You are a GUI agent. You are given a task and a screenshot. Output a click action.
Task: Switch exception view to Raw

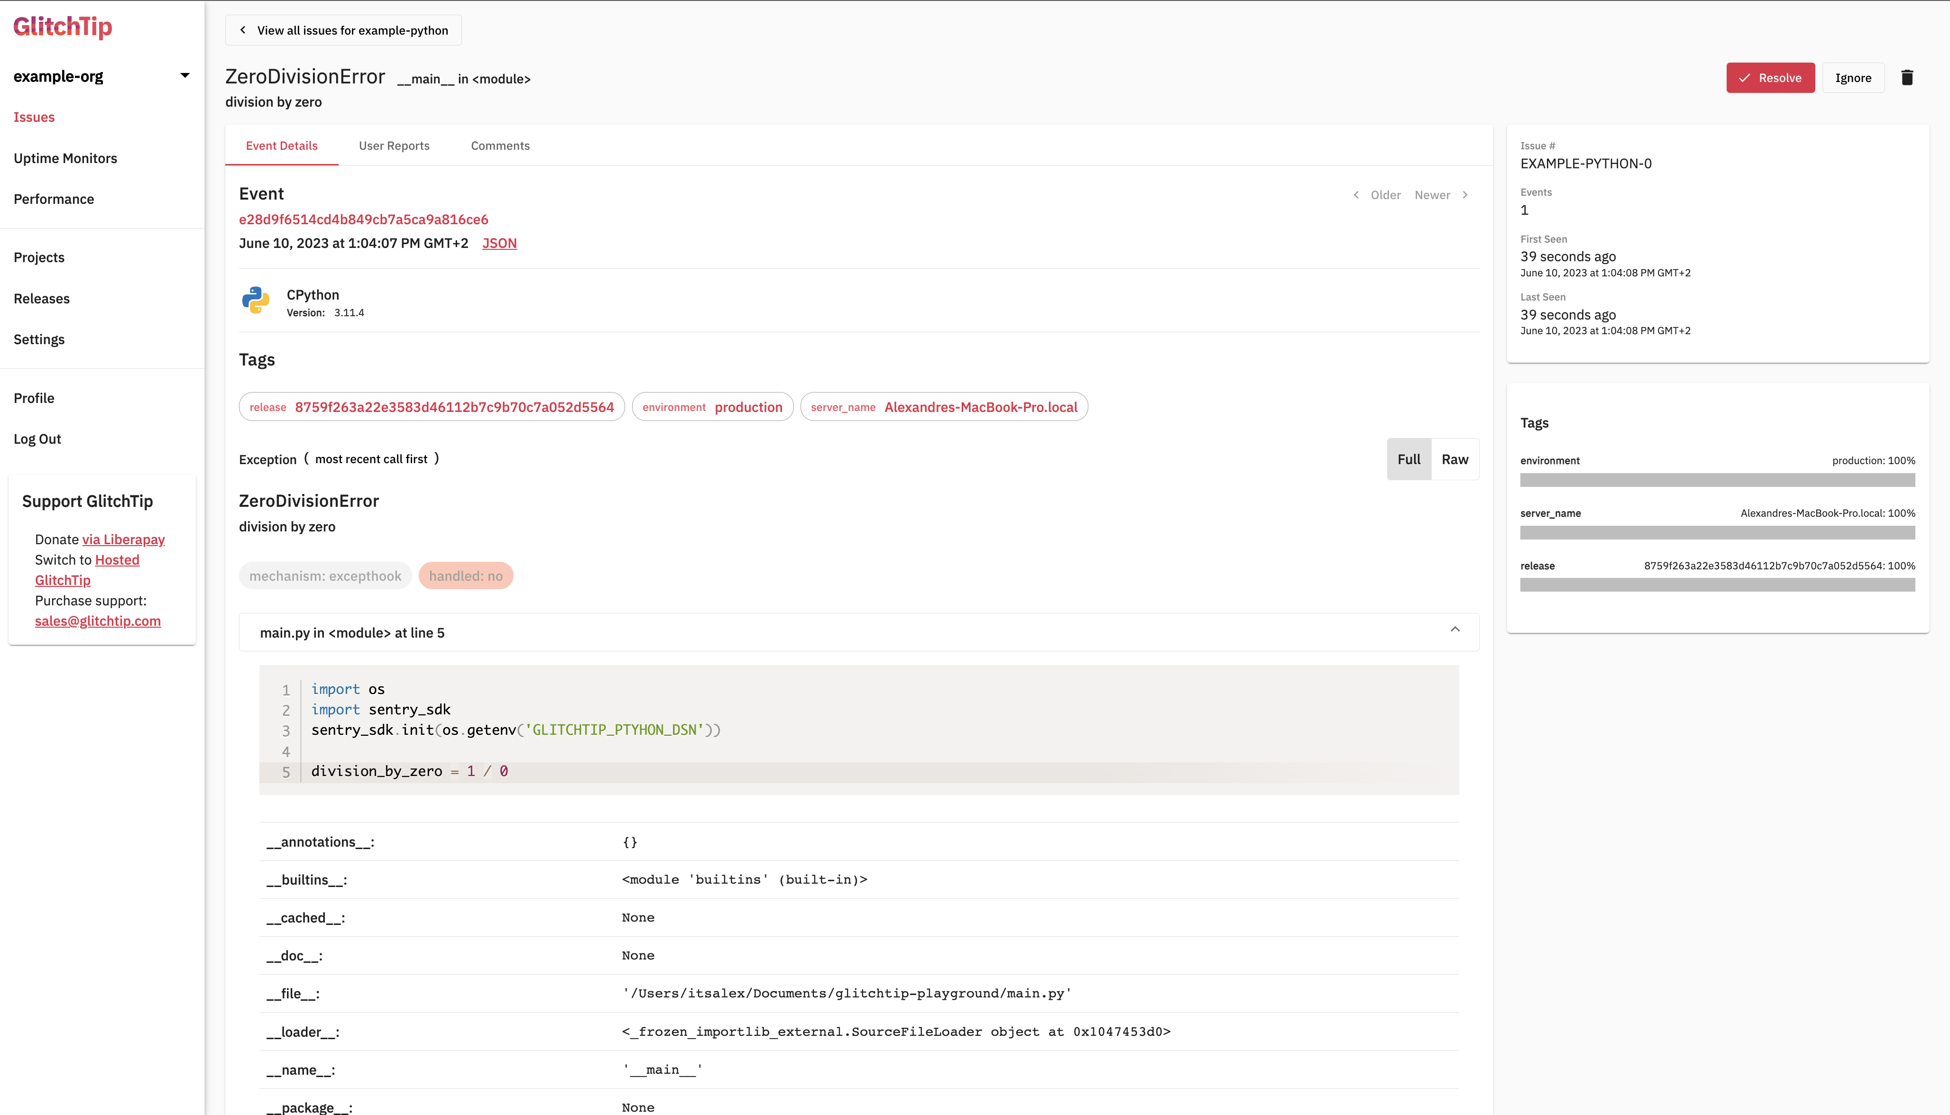click(1454, 459)
